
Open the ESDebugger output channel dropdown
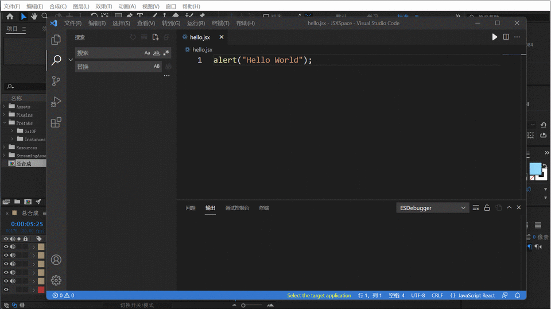click(x=432, y=208)
